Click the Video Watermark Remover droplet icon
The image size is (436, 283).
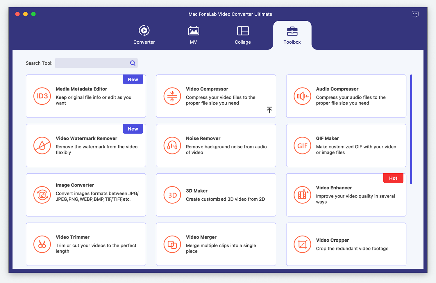pyautogui.click(x=42, y=145)
